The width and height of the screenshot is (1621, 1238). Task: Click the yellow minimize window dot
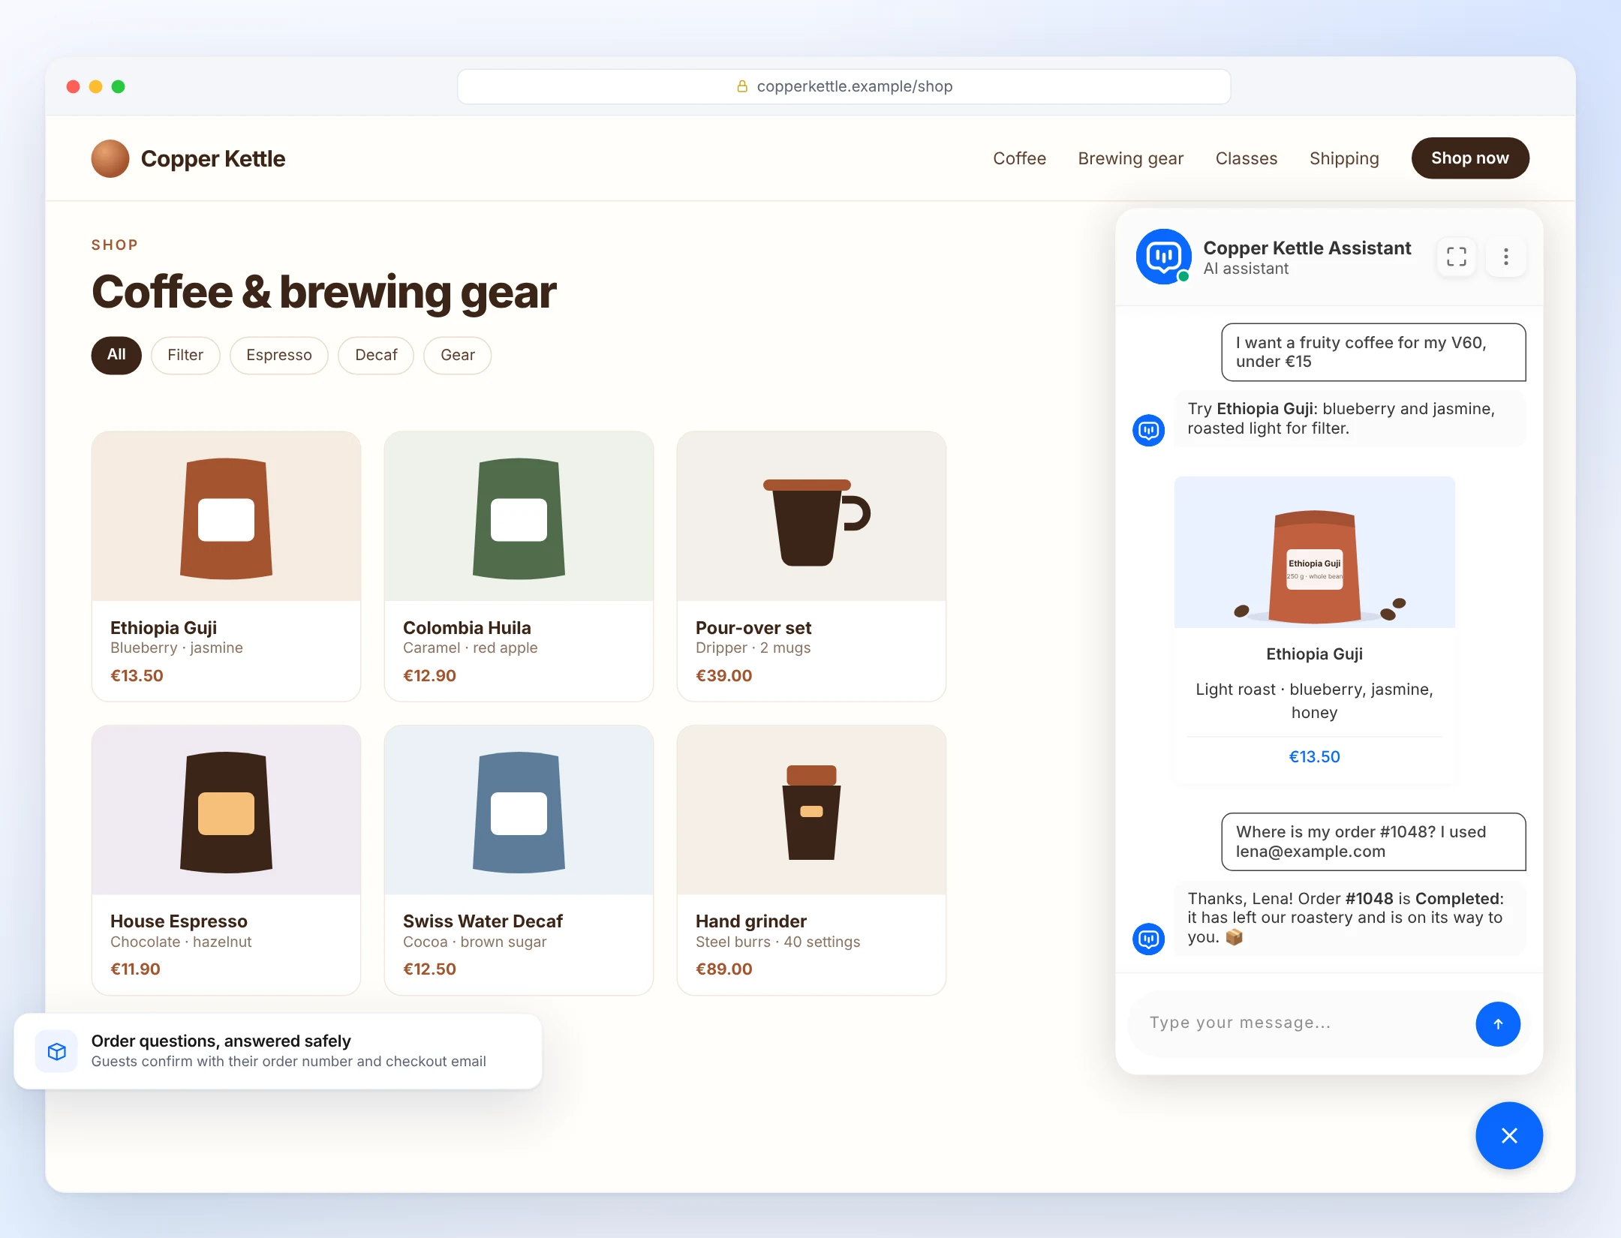tap(95, 86)
